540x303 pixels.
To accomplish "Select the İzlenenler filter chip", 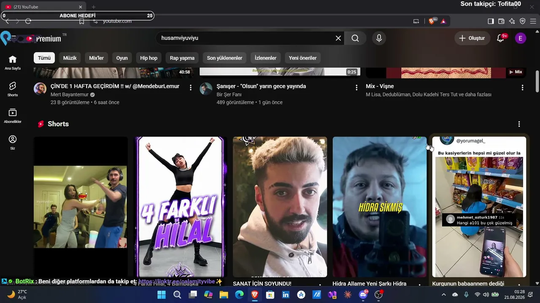I will (266, 58).
